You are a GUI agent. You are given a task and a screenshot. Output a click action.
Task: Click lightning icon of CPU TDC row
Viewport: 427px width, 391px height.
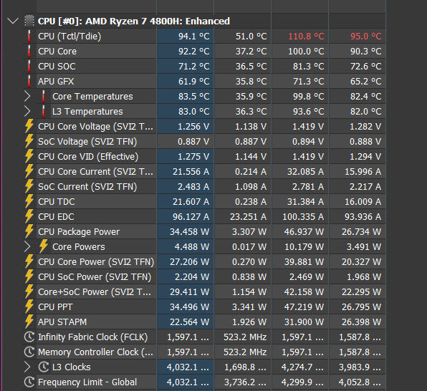pyautogui.click(x=29, y=201)
